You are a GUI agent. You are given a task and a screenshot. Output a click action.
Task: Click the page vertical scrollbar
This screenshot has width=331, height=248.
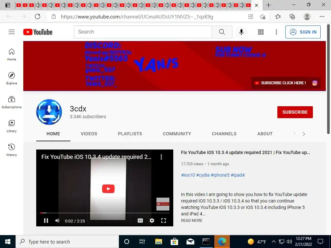pos(328,79)
